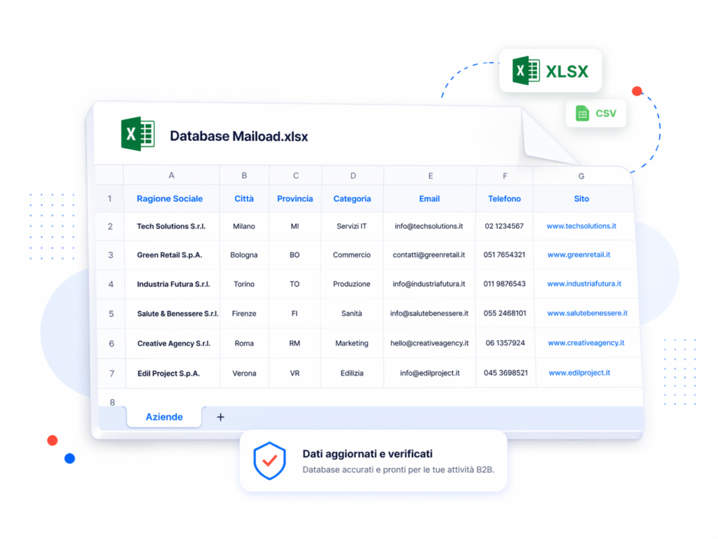This screenshot has height=539, width=718.
Task: Select row number 4
Action: [110, 284]
